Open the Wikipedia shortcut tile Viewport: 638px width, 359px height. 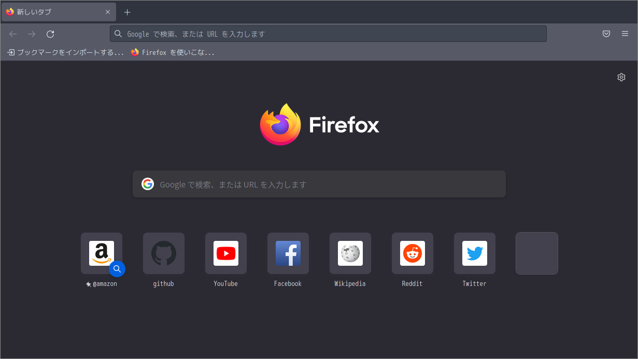(x=350, y=253)
